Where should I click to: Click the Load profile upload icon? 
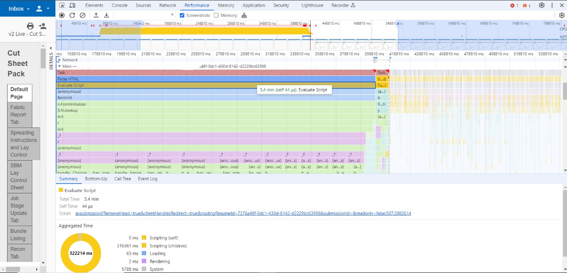coord(96,15)
